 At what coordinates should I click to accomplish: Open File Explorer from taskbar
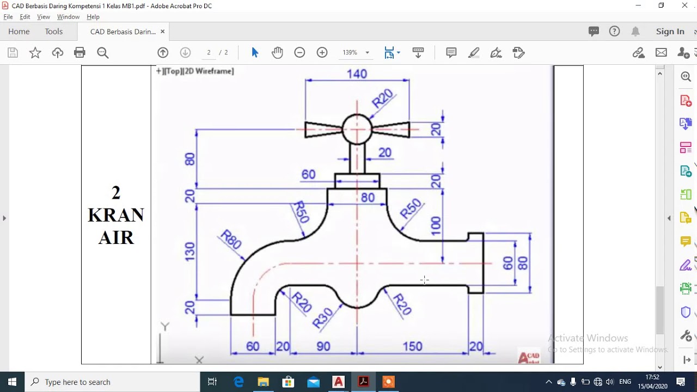(263, 382)
